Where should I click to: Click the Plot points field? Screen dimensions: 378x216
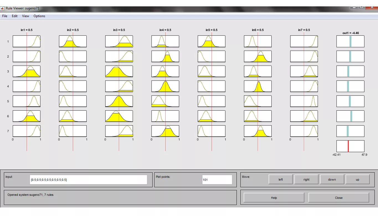pyautogui.click(x=217, y=180)
